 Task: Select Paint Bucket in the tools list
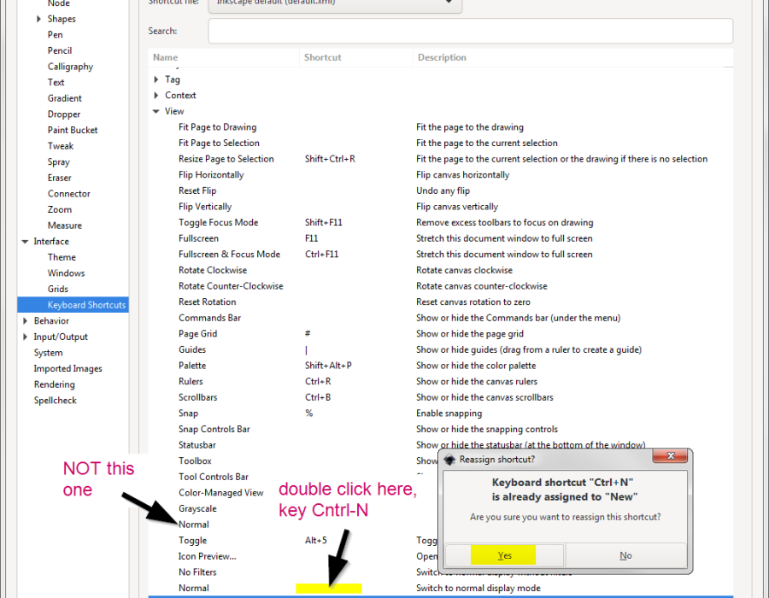73,131
